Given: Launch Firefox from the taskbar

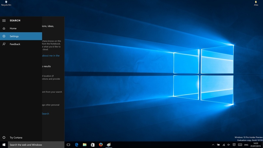Looking at the screenshot, I should pos(101,145).
